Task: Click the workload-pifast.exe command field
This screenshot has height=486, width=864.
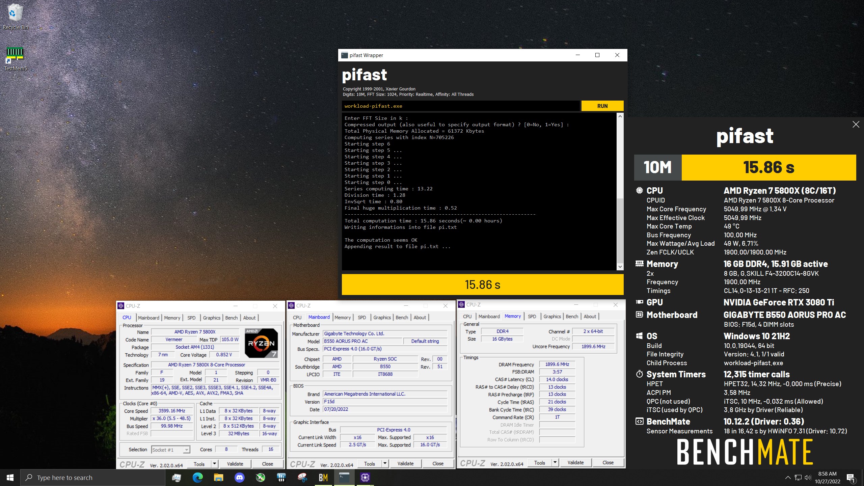Action: point(461,106)
